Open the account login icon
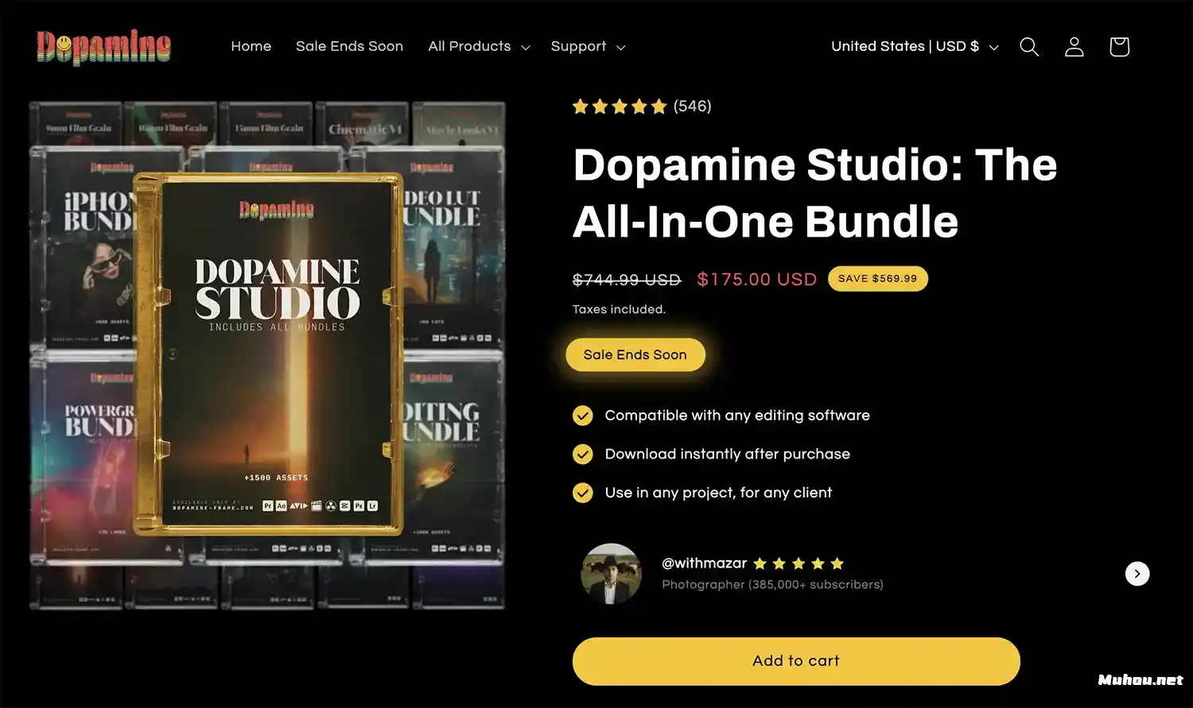The width and height of the screenshot is (1193, 708). (1074, 47)
